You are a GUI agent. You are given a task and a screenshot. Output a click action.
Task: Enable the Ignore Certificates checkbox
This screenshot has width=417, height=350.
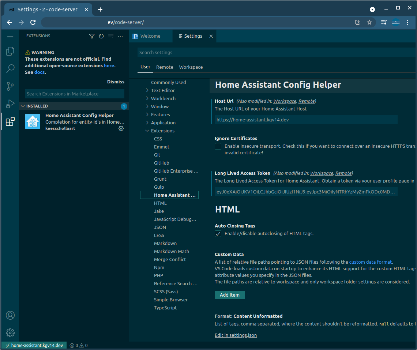[218, 146]
